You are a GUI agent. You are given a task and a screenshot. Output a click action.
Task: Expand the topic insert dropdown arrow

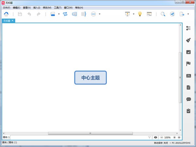(x=59, y=14)
